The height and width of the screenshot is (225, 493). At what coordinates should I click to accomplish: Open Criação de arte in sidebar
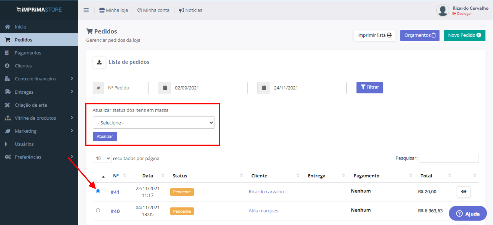(39, 105)
